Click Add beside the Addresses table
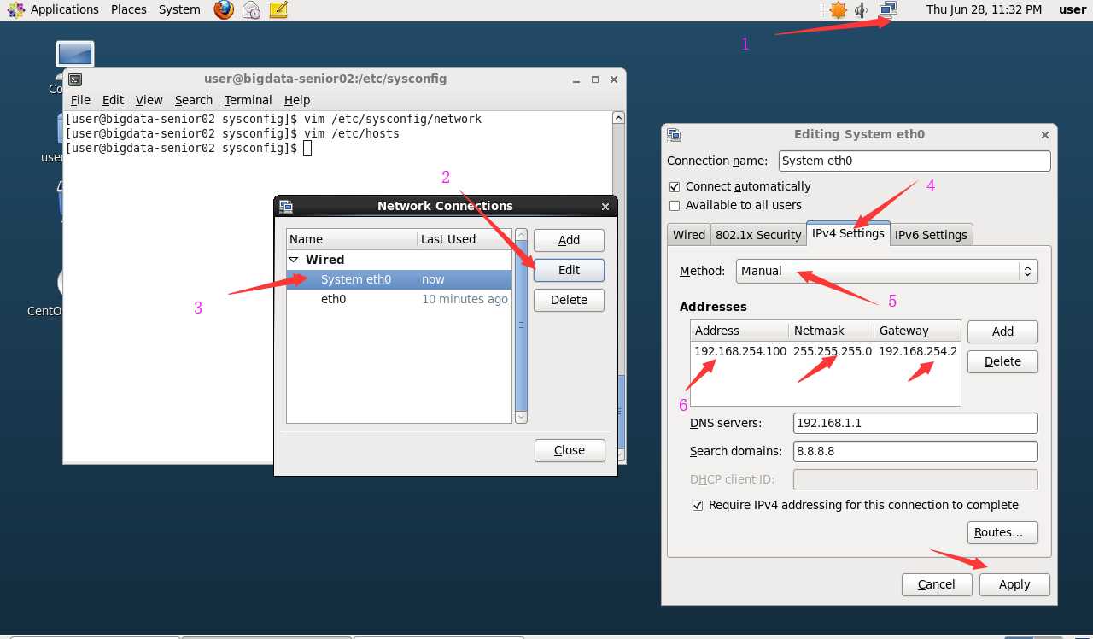This screenshot has height=639, width=1093. (x=1002, y=331)
